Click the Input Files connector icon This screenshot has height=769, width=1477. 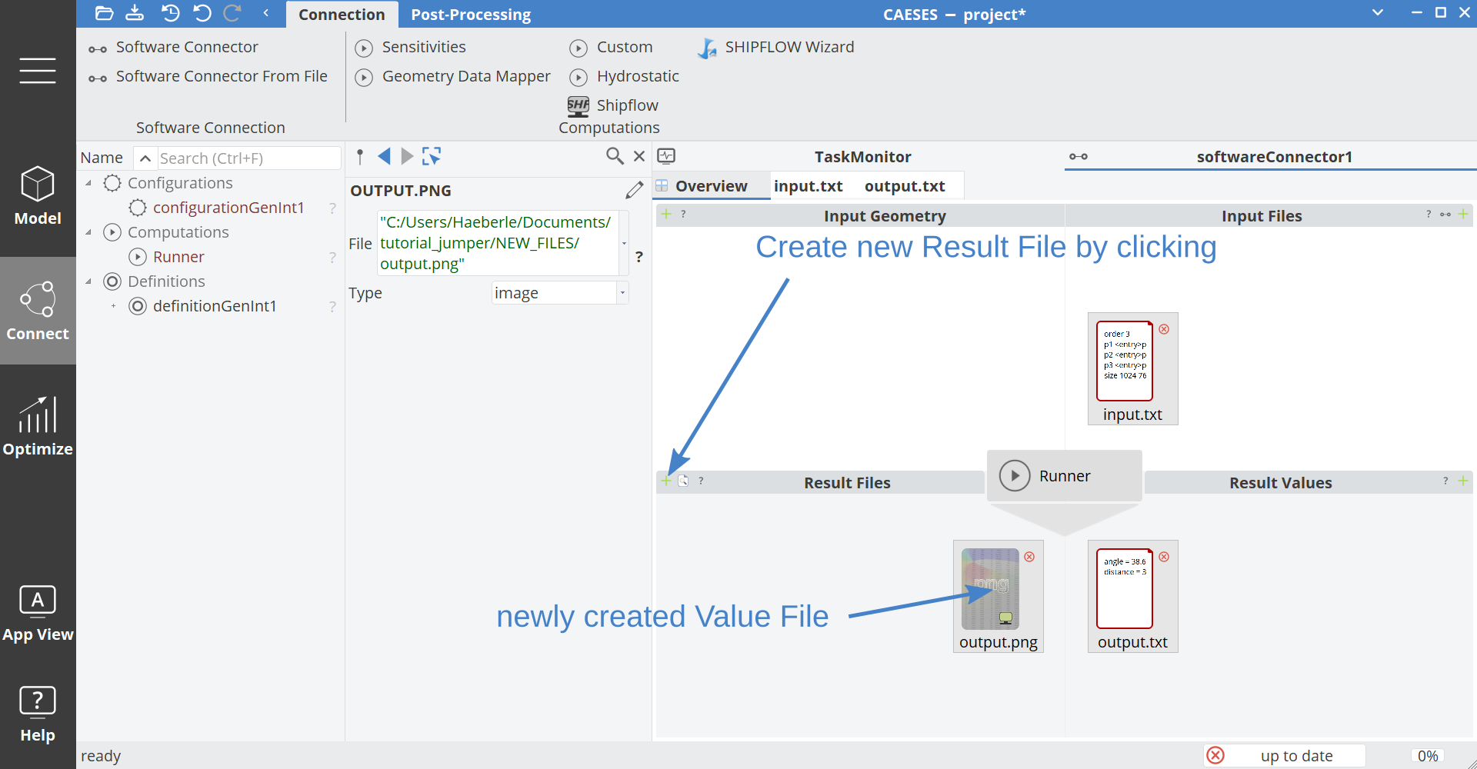click(1445, 215)
